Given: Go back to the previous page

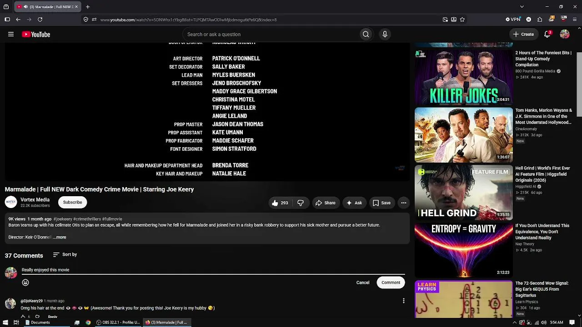Looking at the screenshot, I should tap(18, 20).
